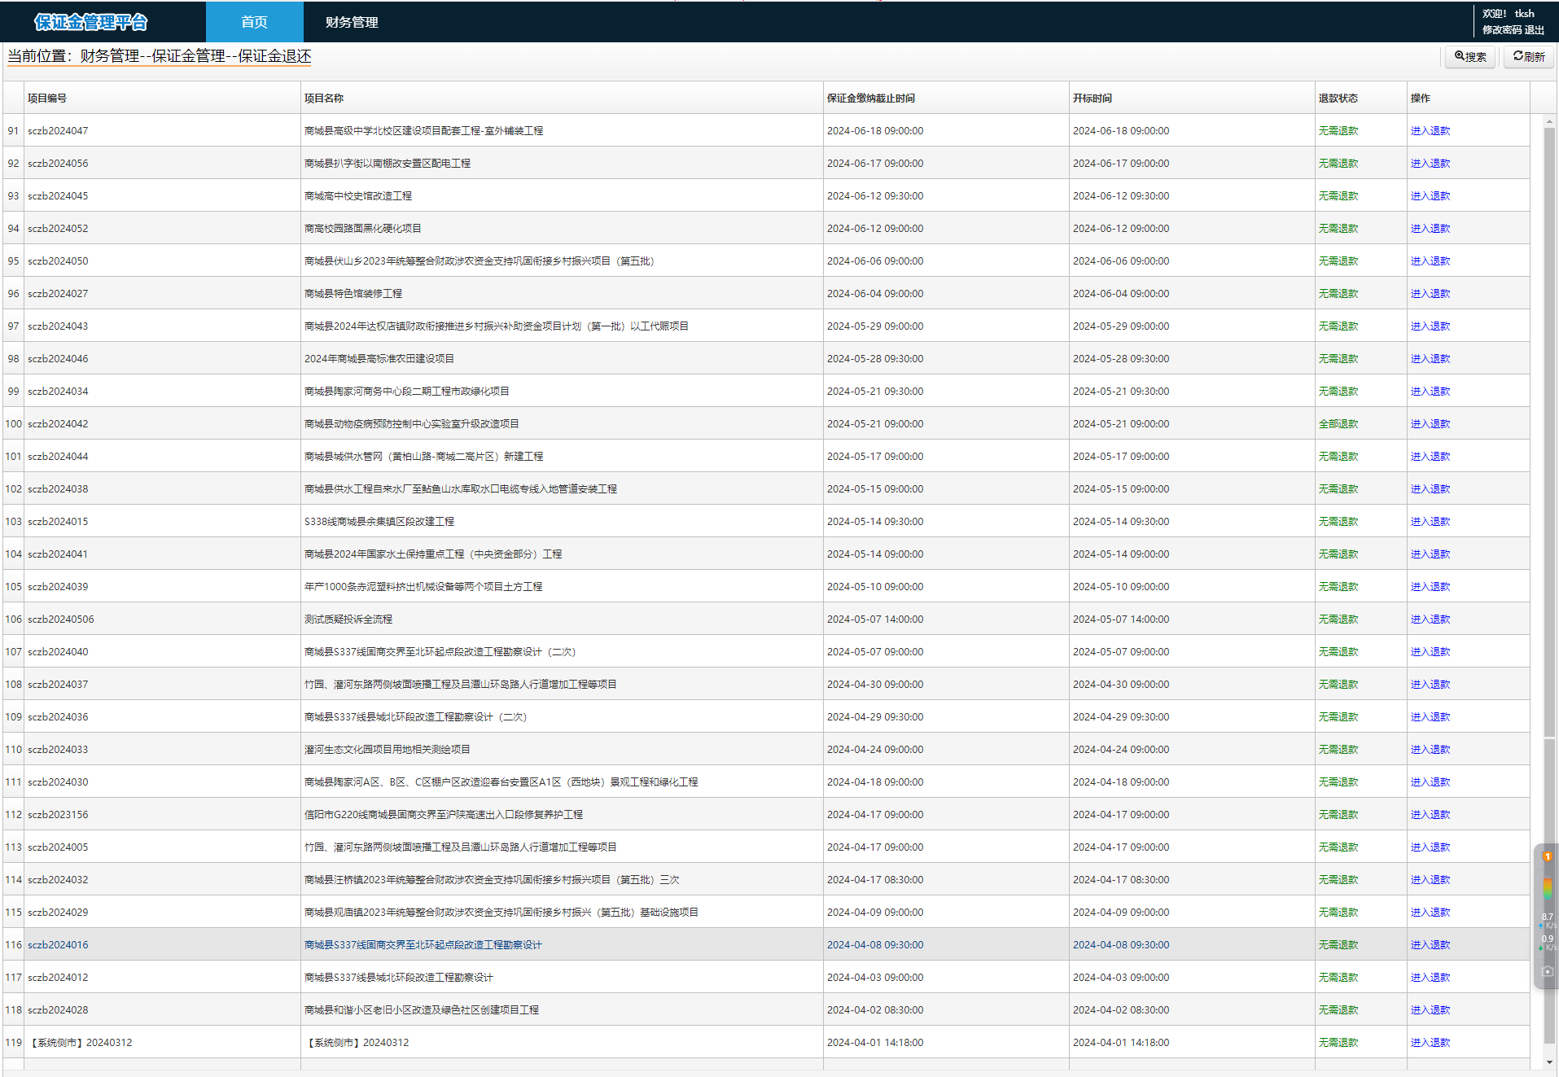Click the camera screenshot icon in floating widget
The height and width of the screenshot is (1077, 1559).
coord(1548,971)
